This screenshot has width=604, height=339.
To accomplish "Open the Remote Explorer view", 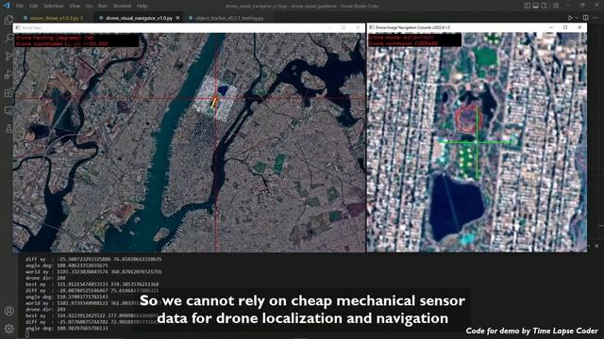I will tap(8, 111).
